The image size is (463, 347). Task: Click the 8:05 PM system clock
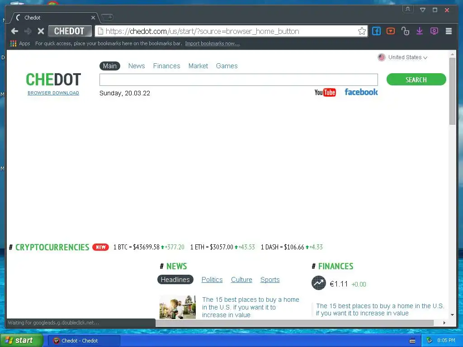(446, 340)
